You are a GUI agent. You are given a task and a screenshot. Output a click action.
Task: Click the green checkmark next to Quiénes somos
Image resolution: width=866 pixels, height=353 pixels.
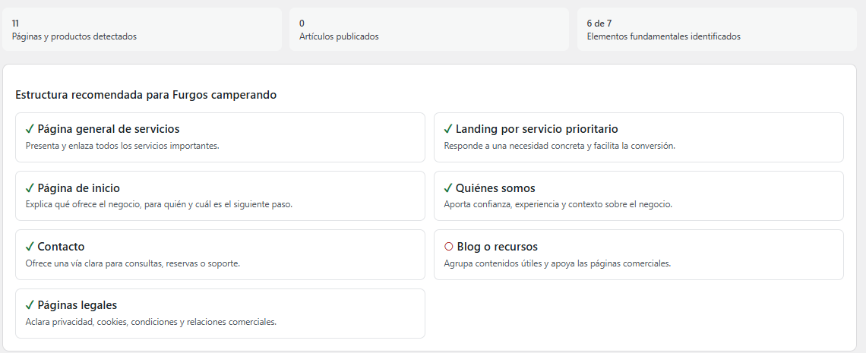448,188
